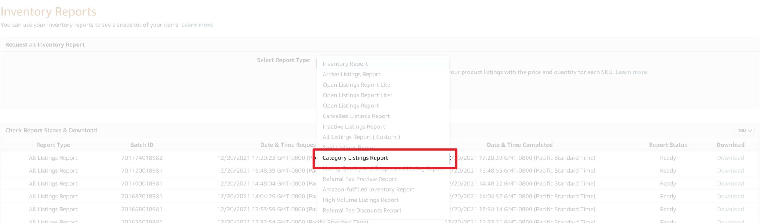The width and height of the screenshot is (767, 223).
Task: Choose Referral Fee Discounts Report option
Action: point(362,210)
